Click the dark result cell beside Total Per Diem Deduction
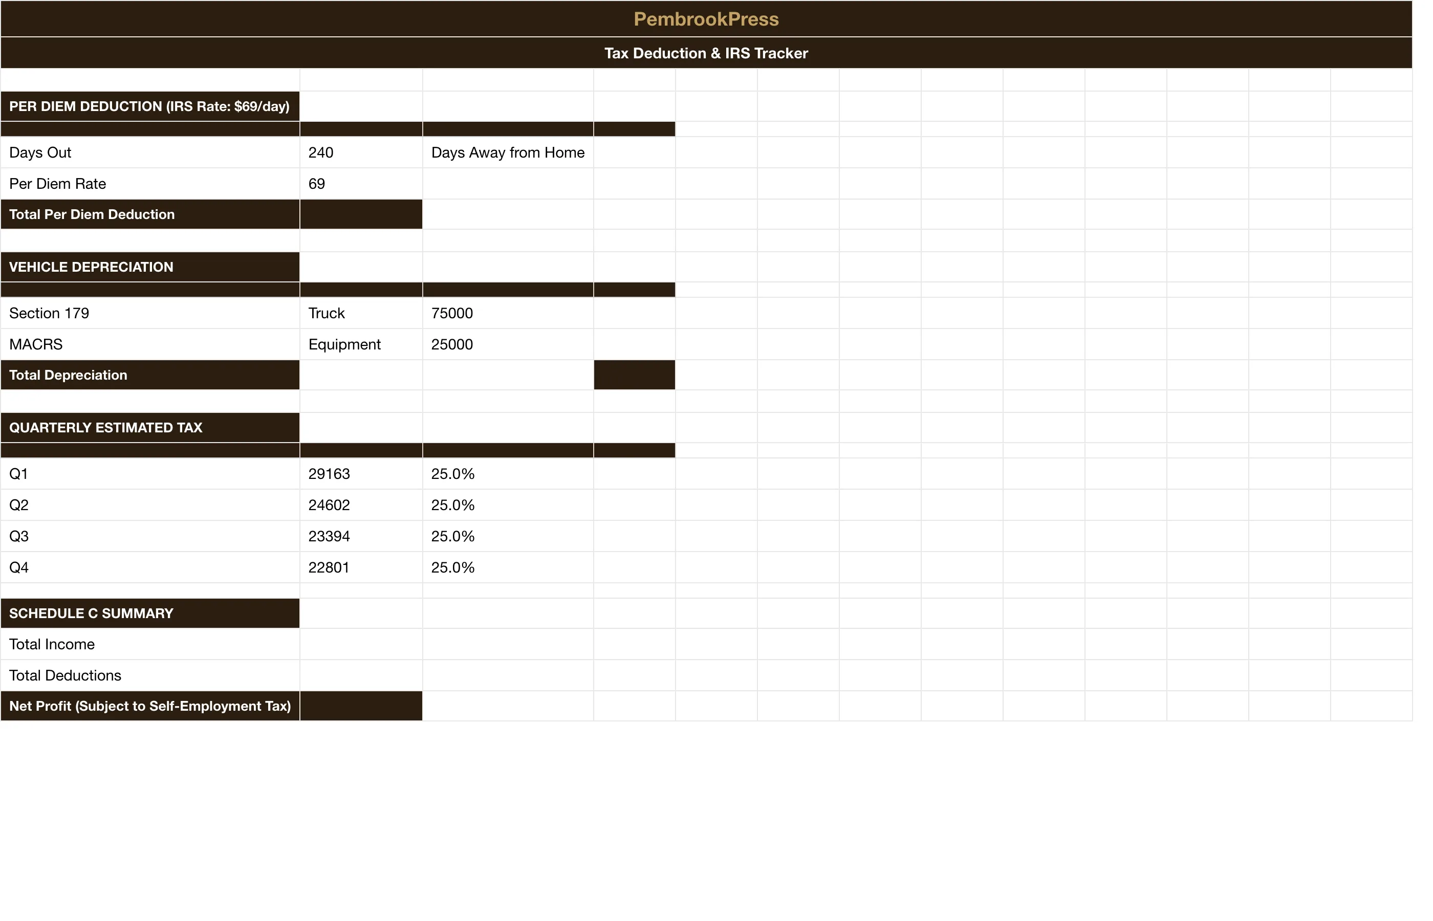 361,214
